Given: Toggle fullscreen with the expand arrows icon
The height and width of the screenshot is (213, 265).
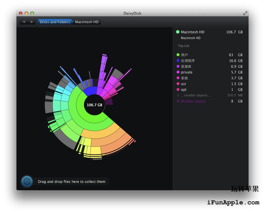Looking at the screenshot, I should (245, 13).
